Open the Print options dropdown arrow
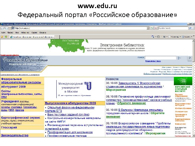195x146 pixels. tap(167, 37)
